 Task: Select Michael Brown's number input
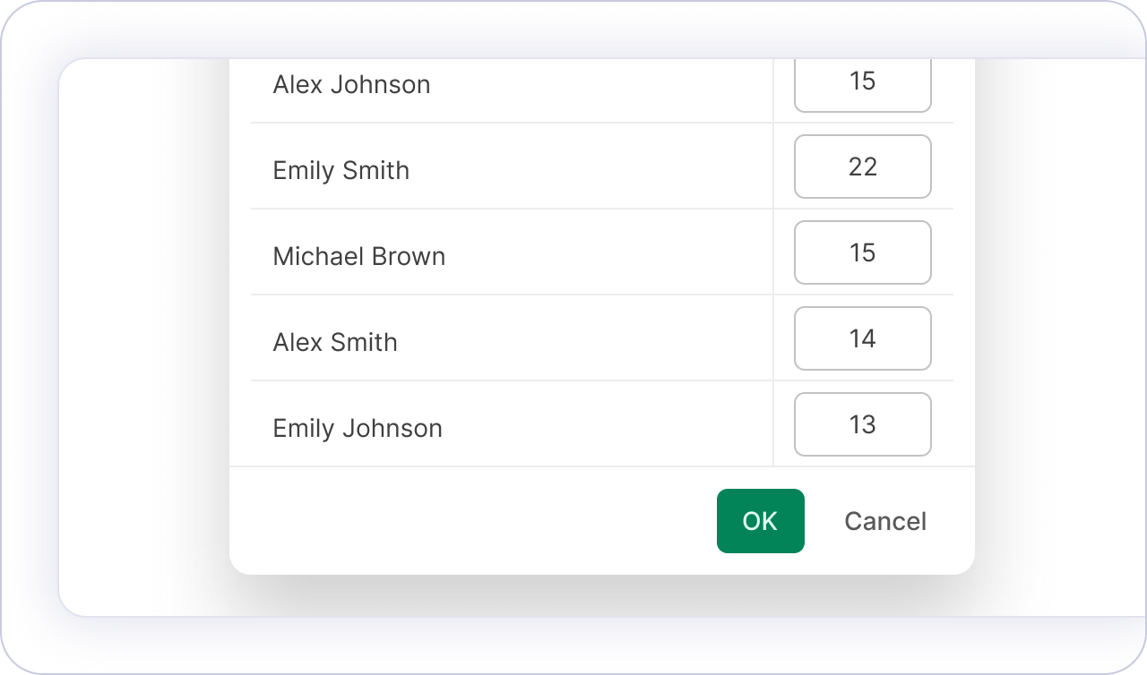[x=862, y=252]
